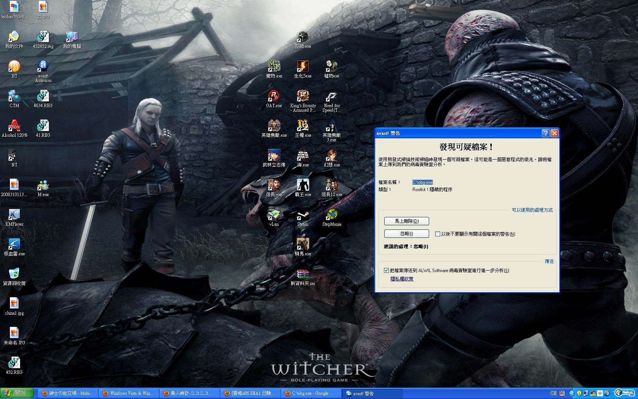This screenshot has width=638, height=399.
Task: Launch the BT desktop icon
Action: point(14,69)
